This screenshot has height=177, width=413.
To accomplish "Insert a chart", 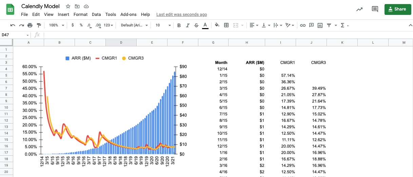I will (320, 25).
